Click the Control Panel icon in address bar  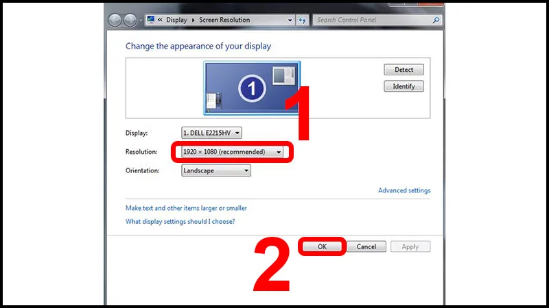point(150,21)
